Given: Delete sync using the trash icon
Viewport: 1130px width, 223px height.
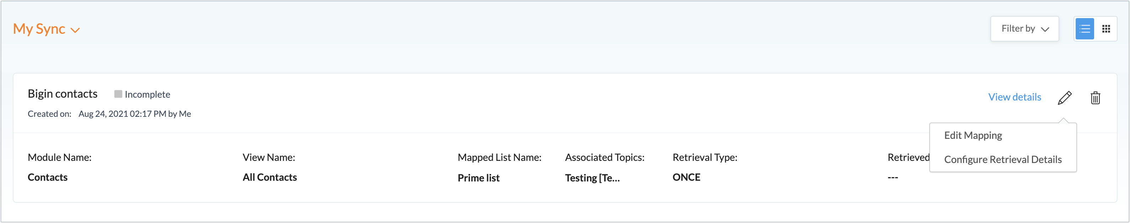Looking at the screenshot, I should click(1095, 98).
